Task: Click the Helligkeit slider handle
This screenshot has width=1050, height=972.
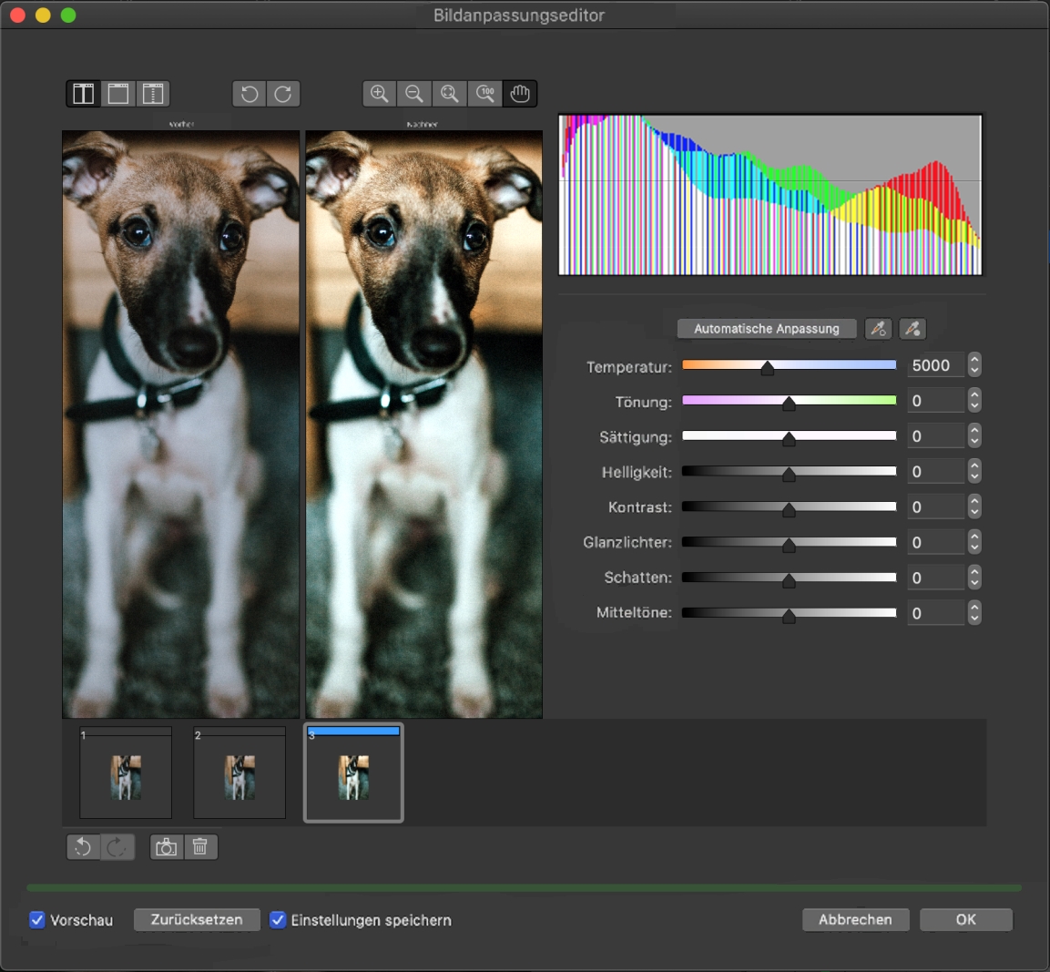Action: point(789,474)
